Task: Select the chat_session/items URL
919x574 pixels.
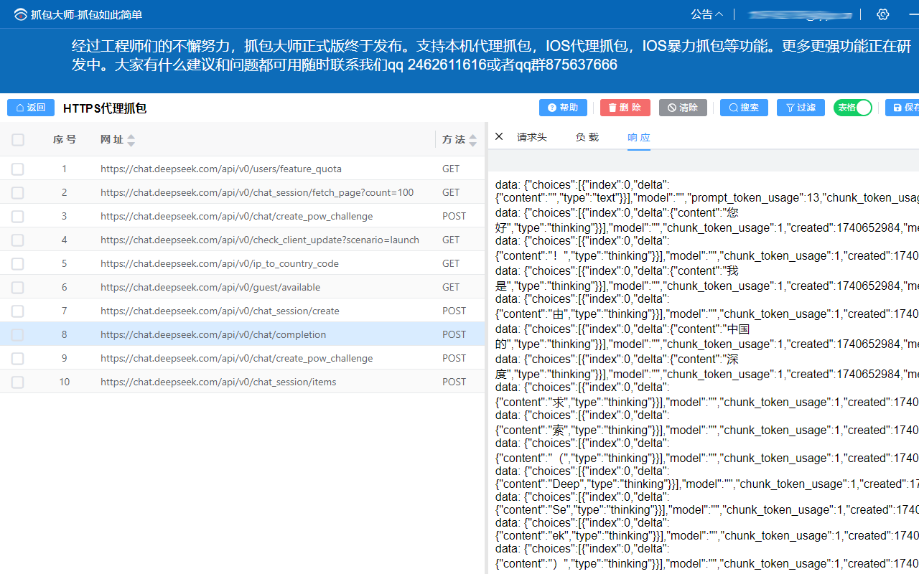Action: 218,382
